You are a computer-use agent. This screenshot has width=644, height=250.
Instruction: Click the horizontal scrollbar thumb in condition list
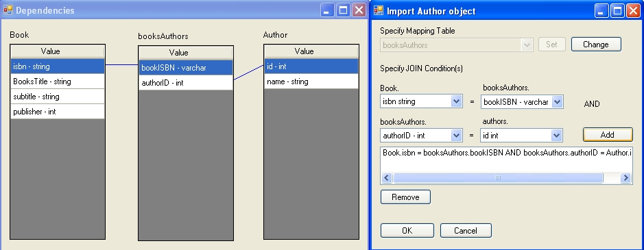coord(498,178)
